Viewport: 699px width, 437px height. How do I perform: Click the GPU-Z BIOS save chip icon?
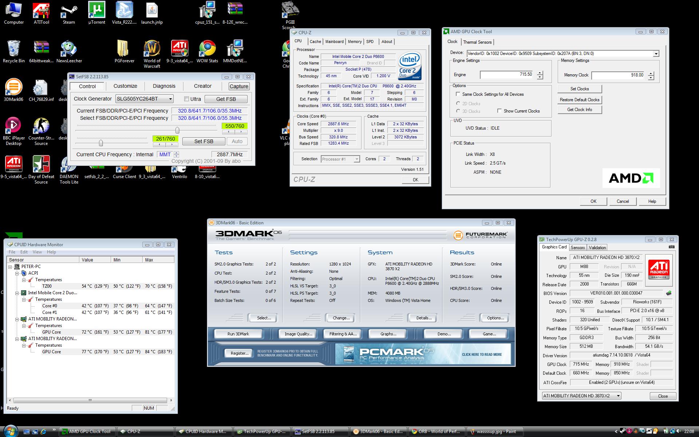coord(669,293)
